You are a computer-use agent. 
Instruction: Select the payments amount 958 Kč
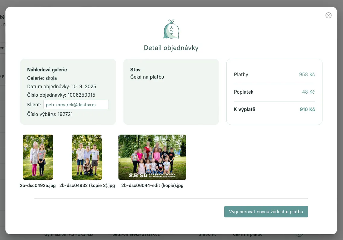[307, 75]
